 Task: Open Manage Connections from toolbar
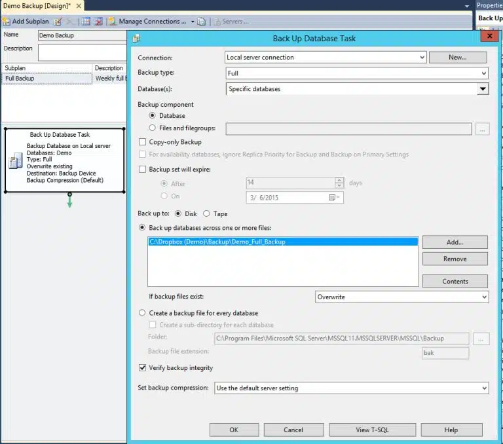pos(148,22)
